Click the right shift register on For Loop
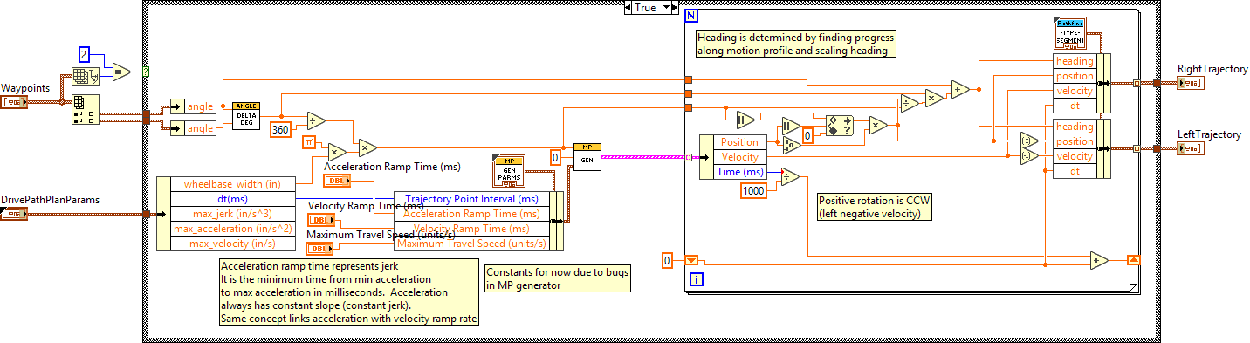Image resolution: width=1250 pixels, height=343 pixels. [1133, 260]
